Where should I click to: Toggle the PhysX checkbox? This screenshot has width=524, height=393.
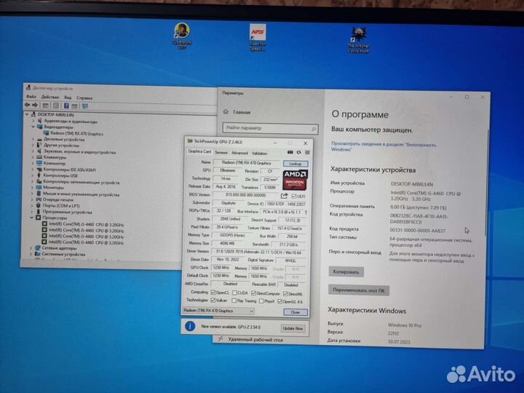click(x=261, y=301)
